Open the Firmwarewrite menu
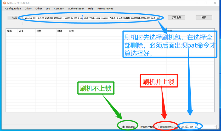This screenshot has width=221, height=131. click(x=105, y=9)
